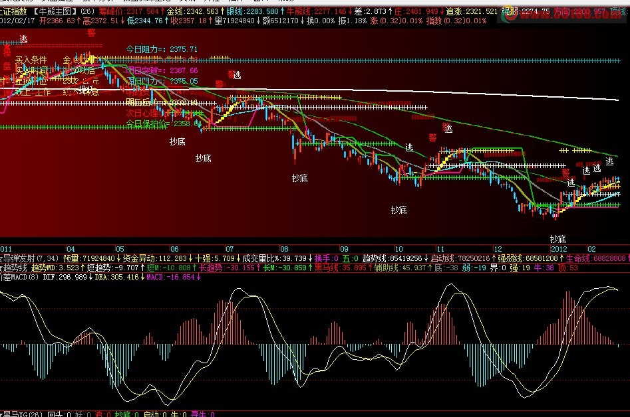Click the 07 month marker on time axis

pyautogui.click(x=229, y=249)
